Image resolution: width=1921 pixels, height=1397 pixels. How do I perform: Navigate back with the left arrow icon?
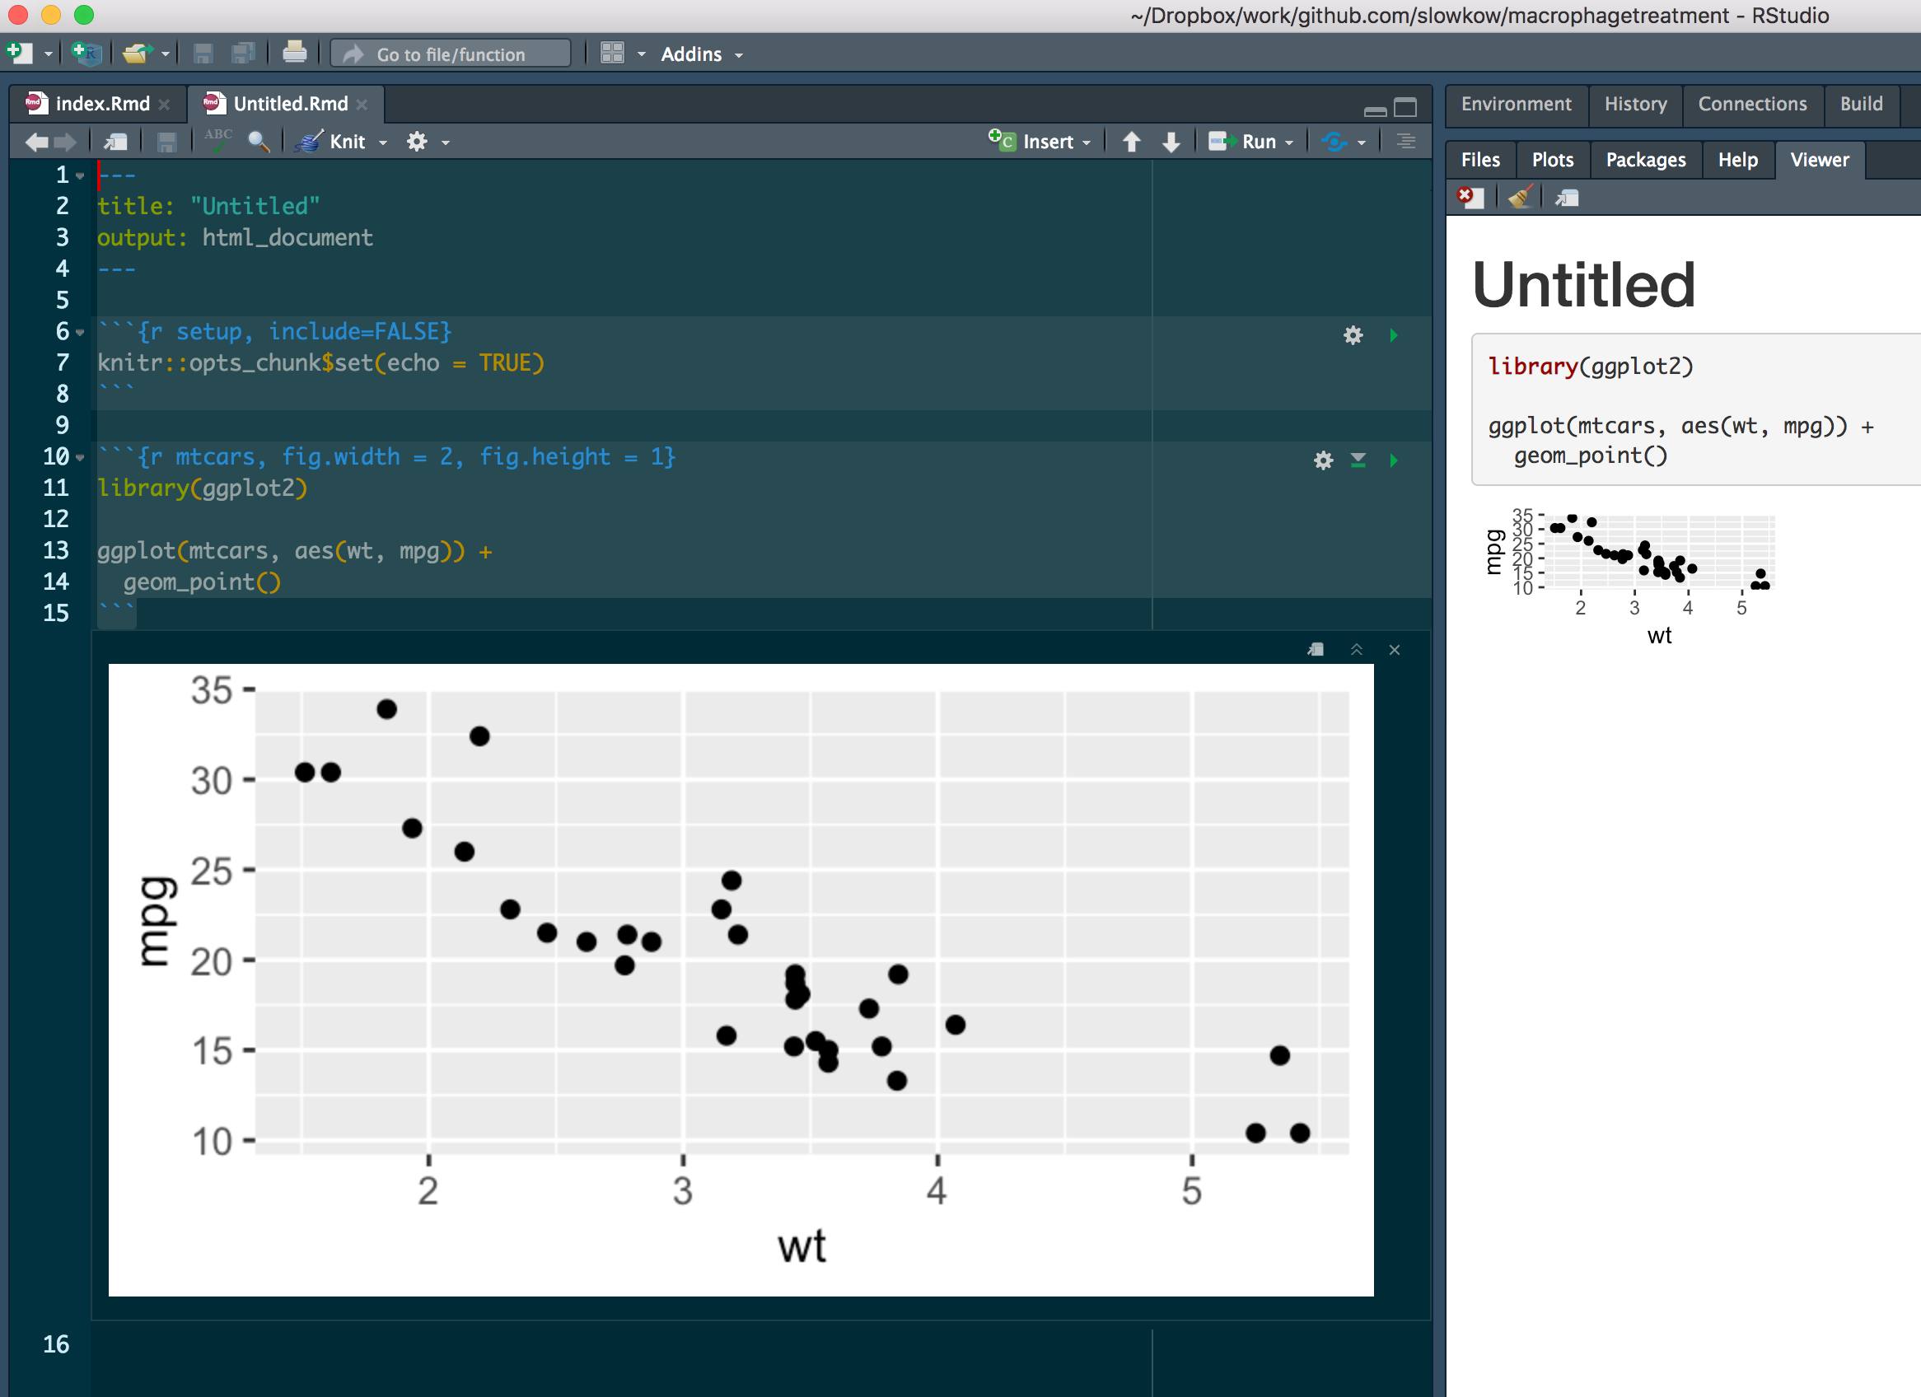pos(35,142)
